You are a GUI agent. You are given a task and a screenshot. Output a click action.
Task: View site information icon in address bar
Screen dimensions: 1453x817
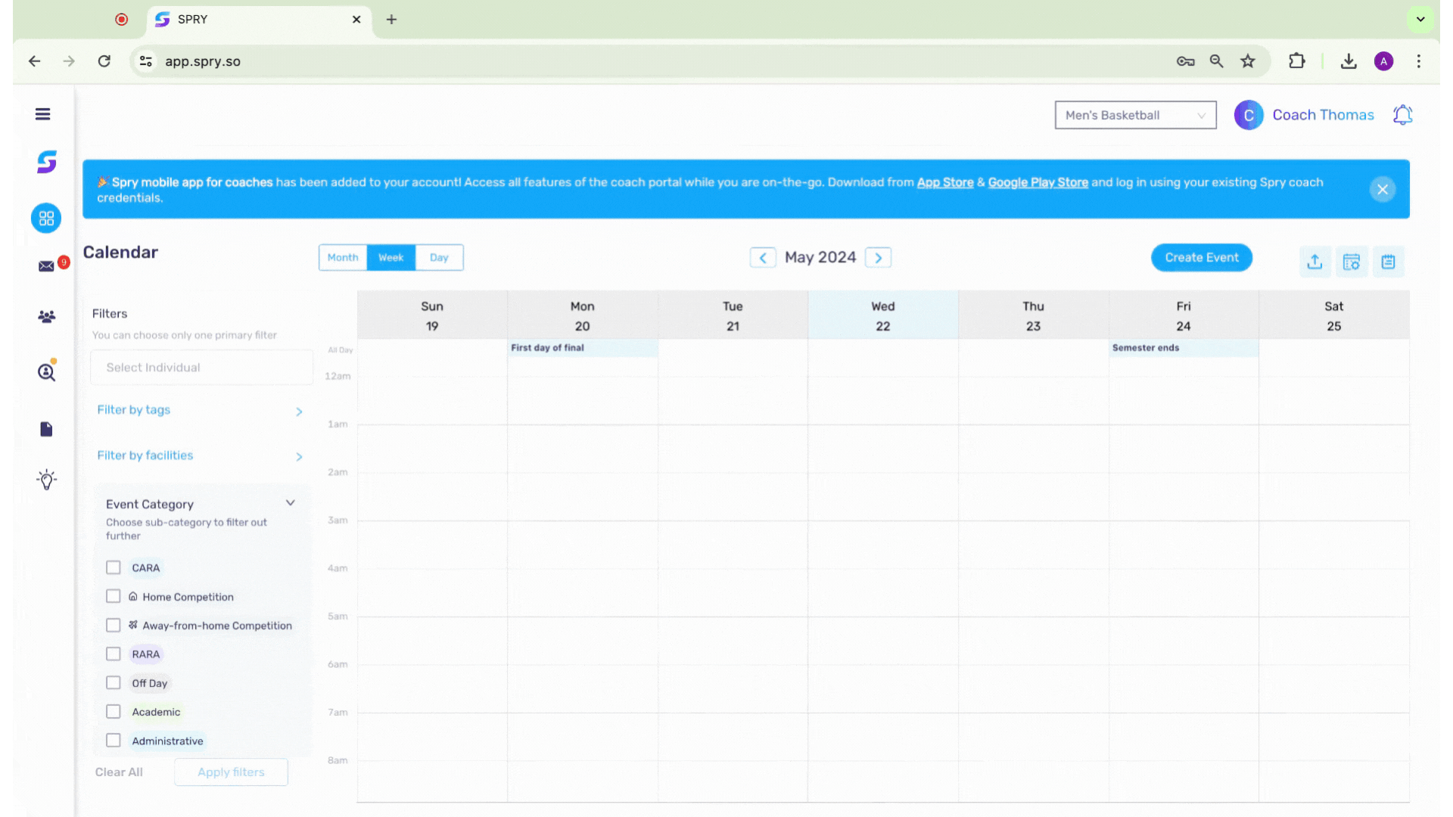point(146,61)
